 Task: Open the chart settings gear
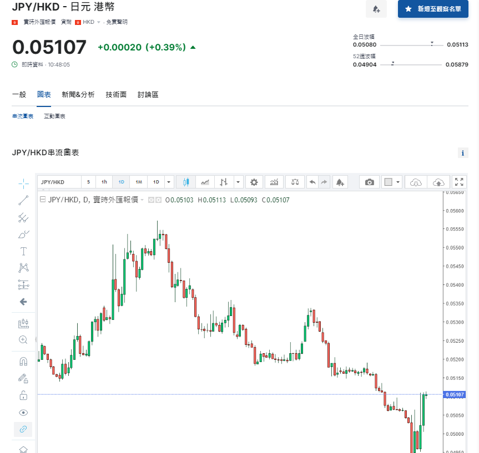[254, 182]
